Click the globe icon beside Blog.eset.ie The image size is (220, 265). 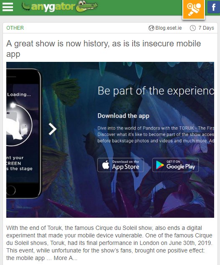click(x=151, y=28)
